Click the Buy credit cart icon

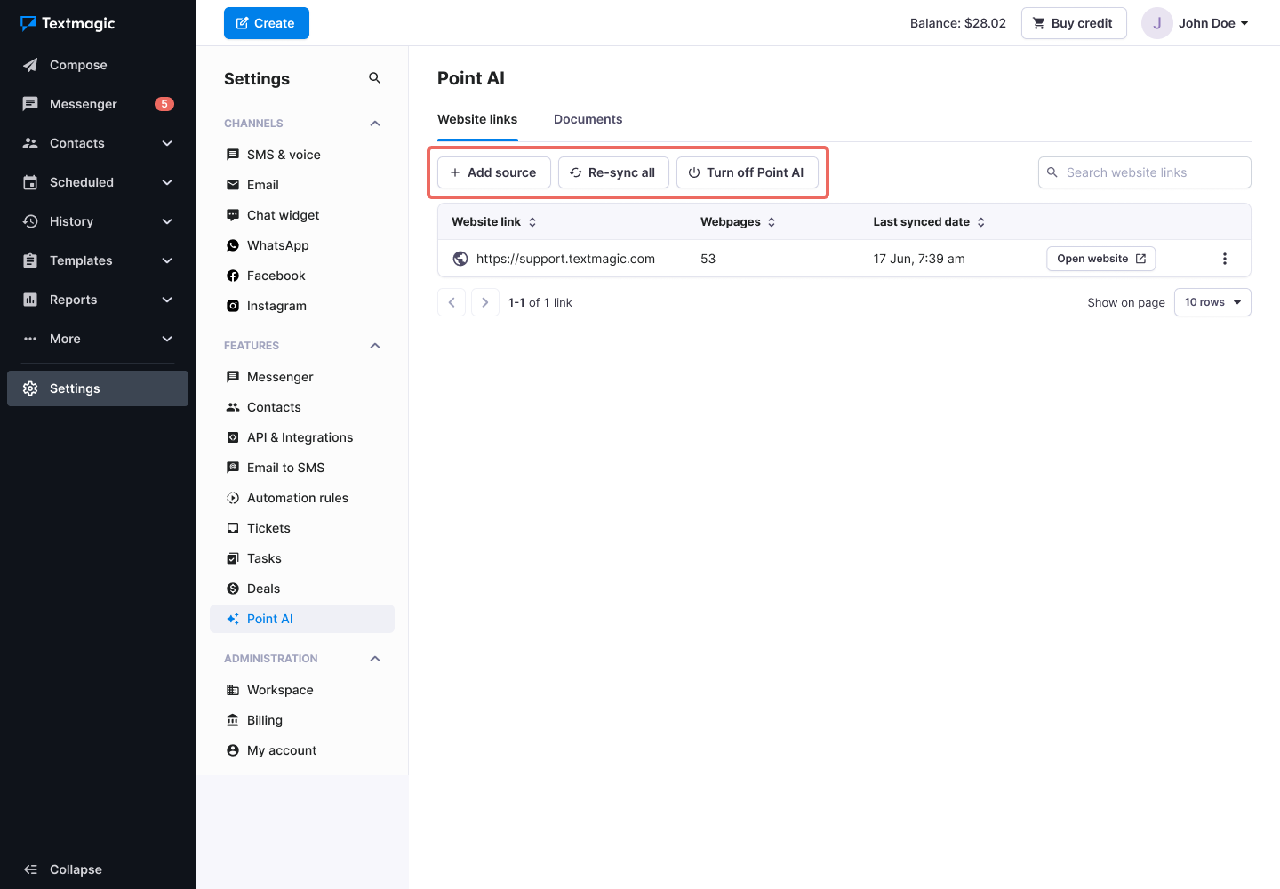coord(1037,23)
